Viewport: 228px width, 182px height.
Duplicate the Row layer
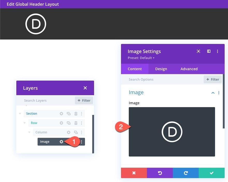tap(69, 123)
